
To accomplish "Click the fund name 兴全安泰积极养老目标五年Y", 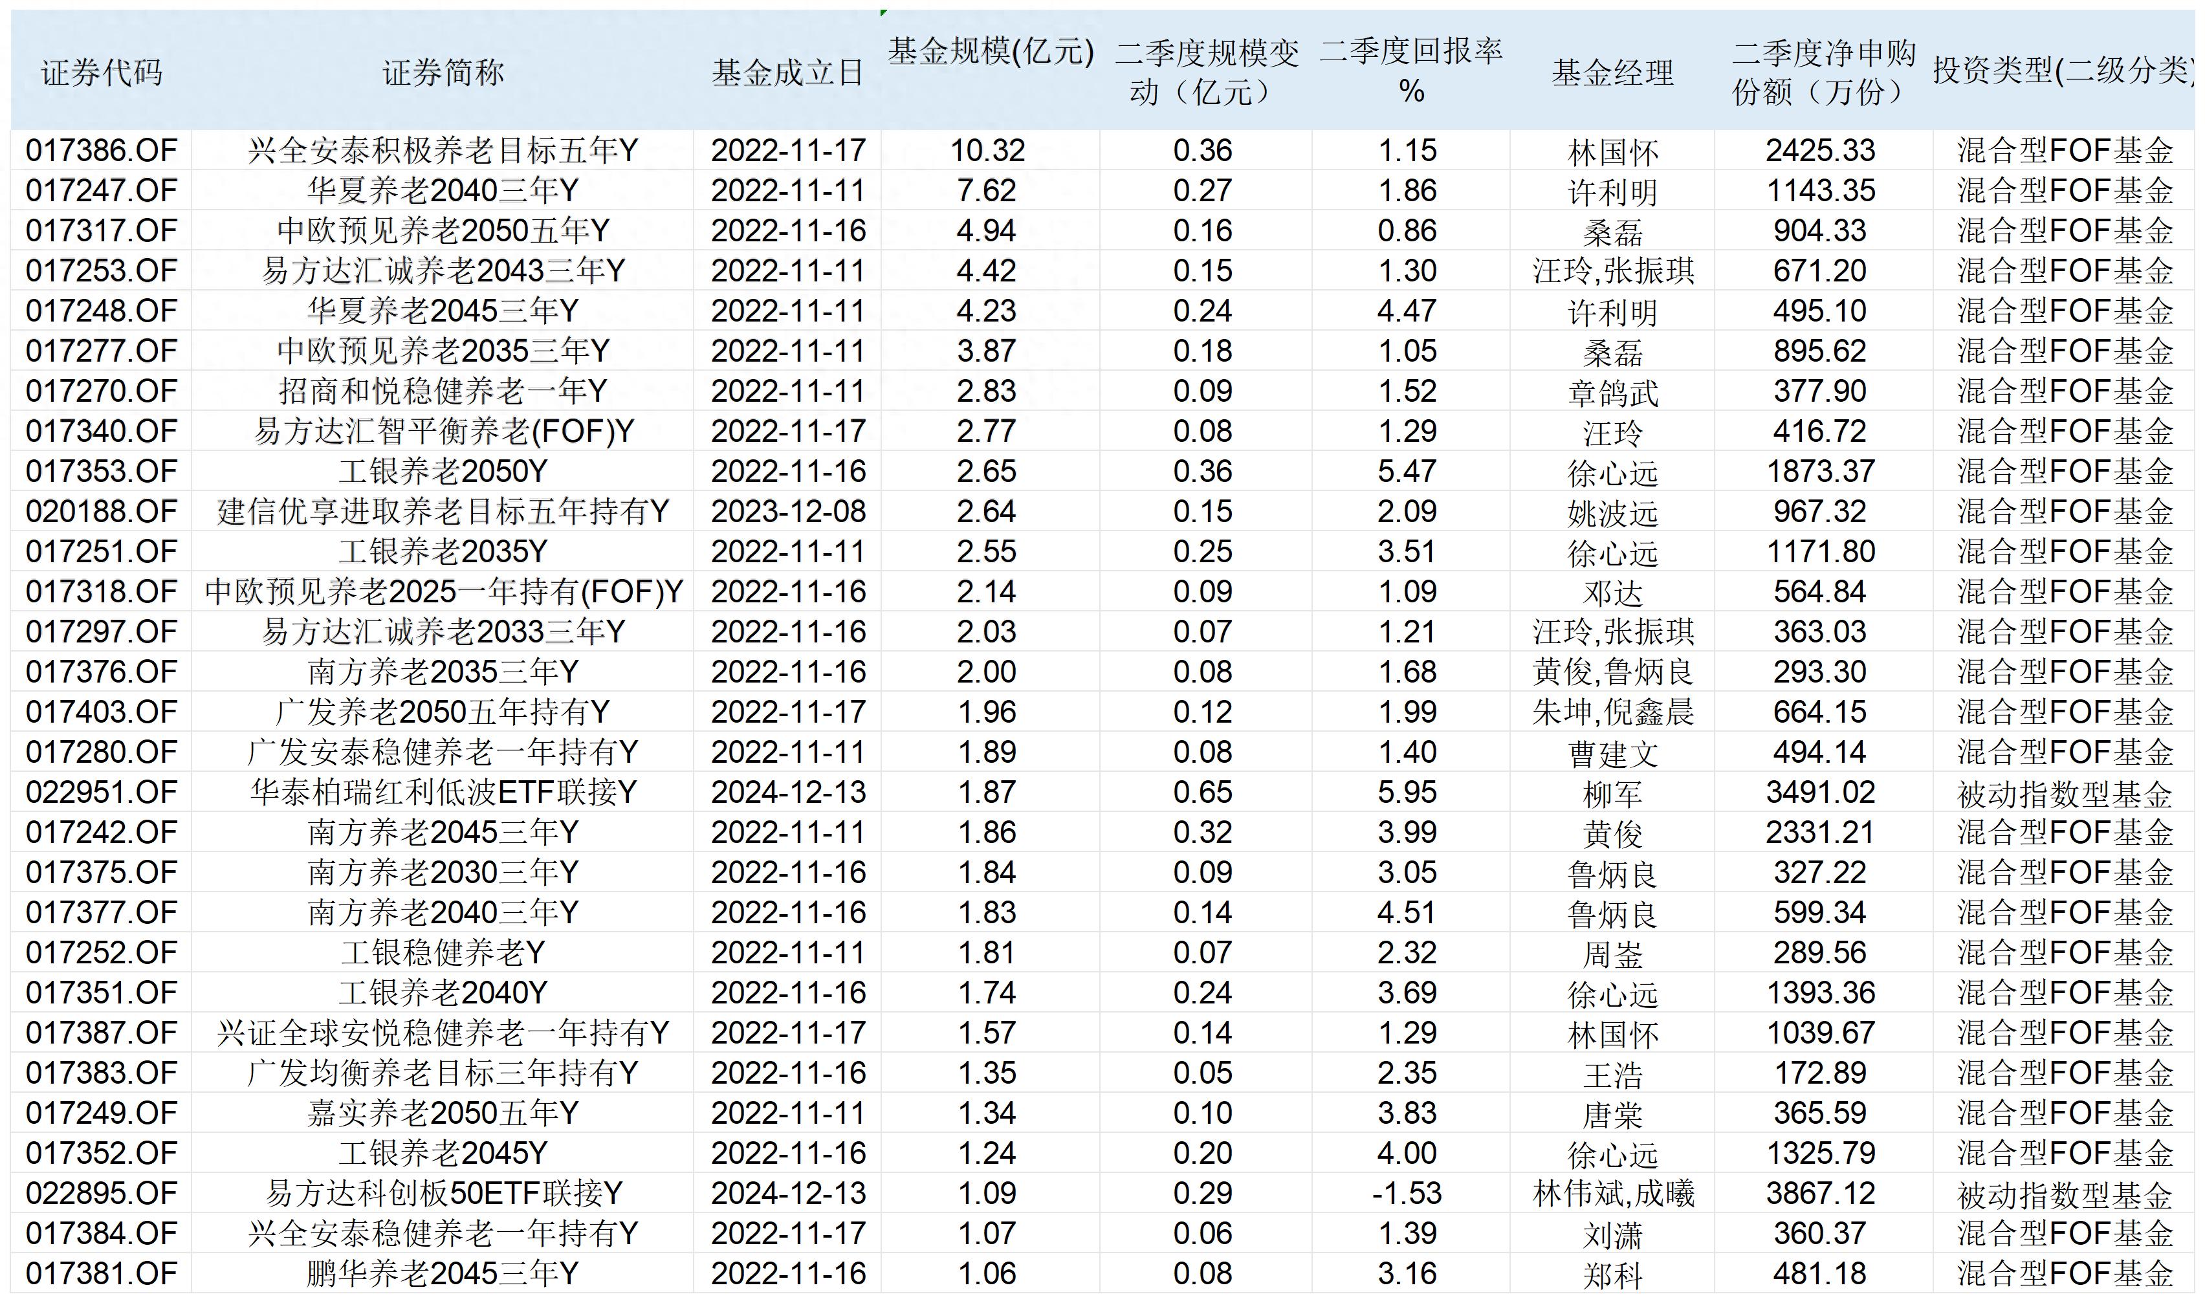I will pyautogui.click(x=443, y=151).
